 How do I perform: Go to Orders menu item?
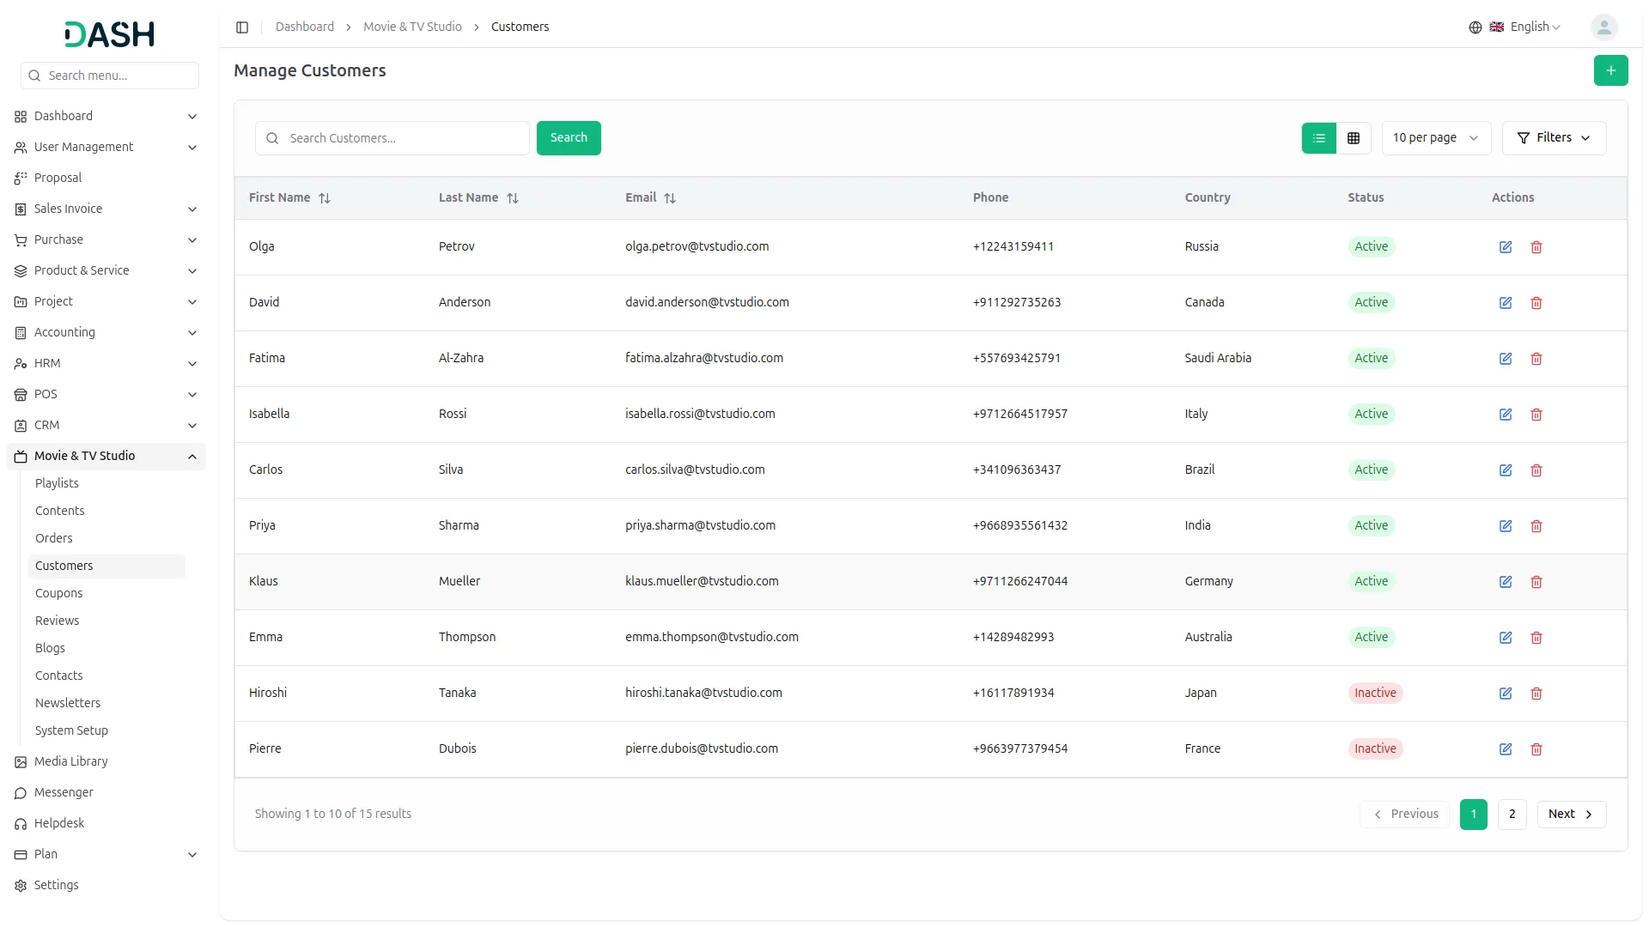click(x=53, y=538)
